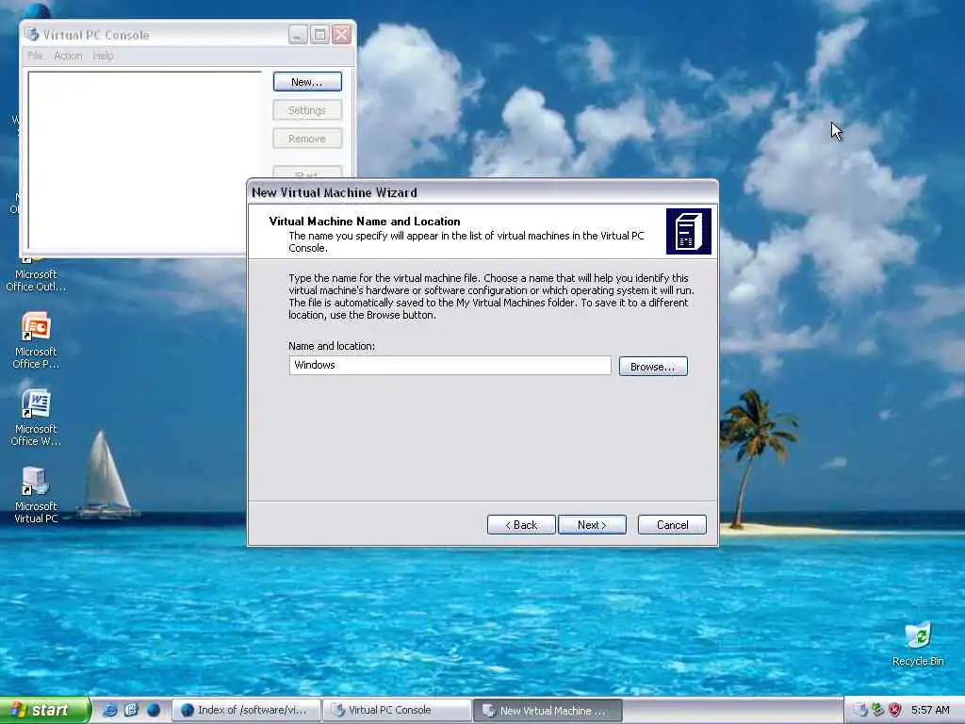Switch to Index of /software taskbar window
Image resolution: width=965 pixels, height=724 pixels.
[x=246, y=710]
